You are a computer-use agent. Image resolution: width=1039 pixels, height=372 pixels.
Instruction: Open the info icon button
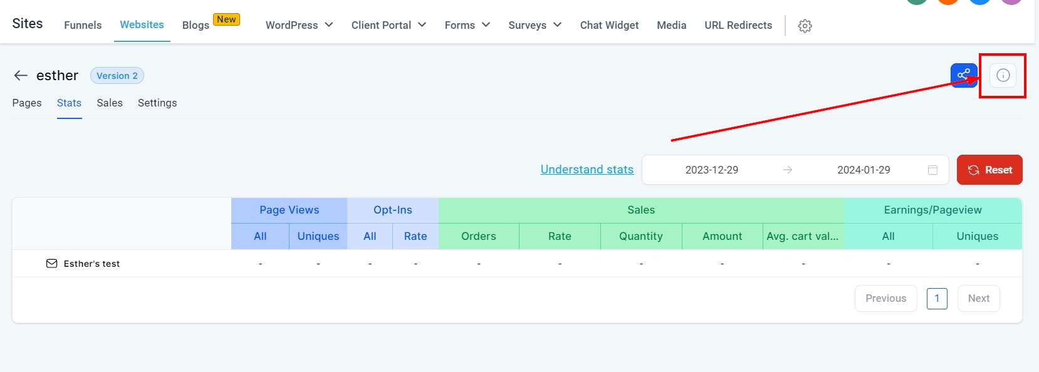pyautogui.click(x=1003, y=75)
